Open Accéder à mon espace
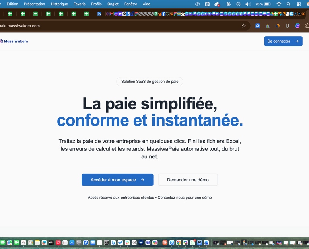The height and width of the screenshot is (249, 309). 117,180
